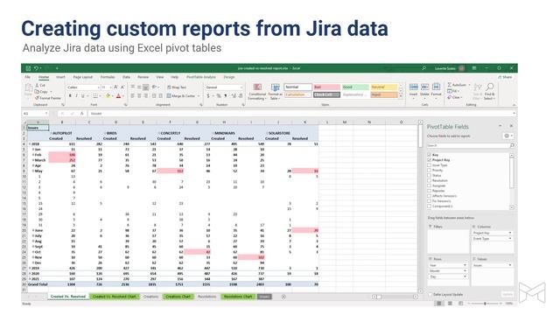Click the Wrap Text icon
This screenshot has height=315, width=560.
point(169,87)
